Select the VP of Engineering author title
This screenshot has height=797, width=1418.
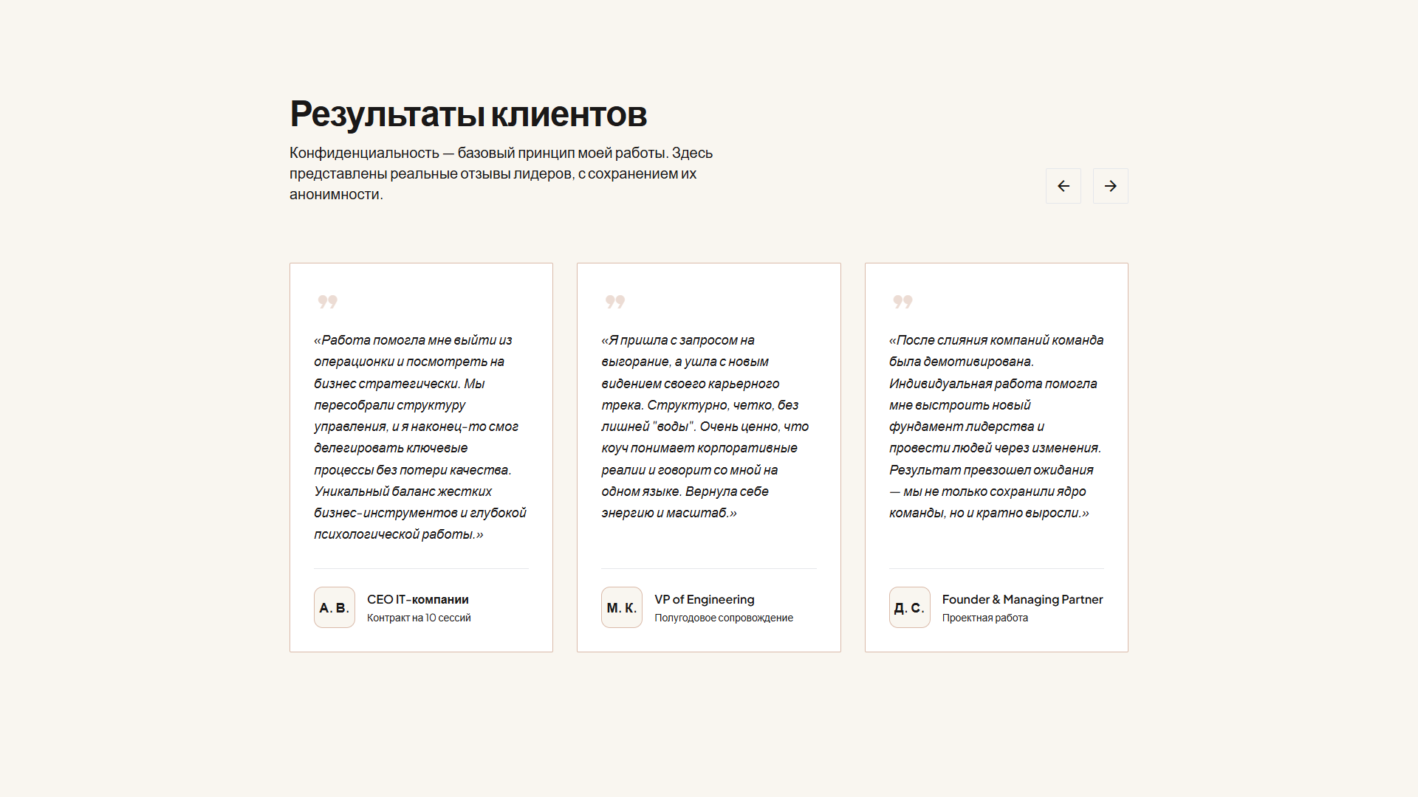[x=704, y=599]
